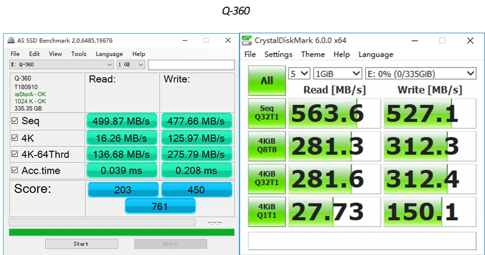Click the Seq write result 477.66 MB/s
Image resolution: width=485 pixels, height=255 pixels.
[x=197, y=121]
